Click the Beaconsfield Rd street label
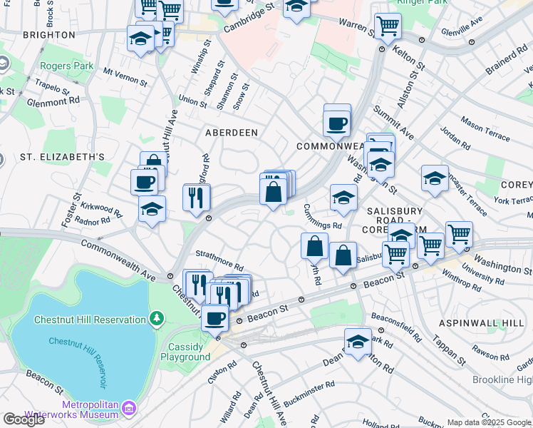Image resolution: width=533 pixels, height=428 pixels. (x=396, y=327)
